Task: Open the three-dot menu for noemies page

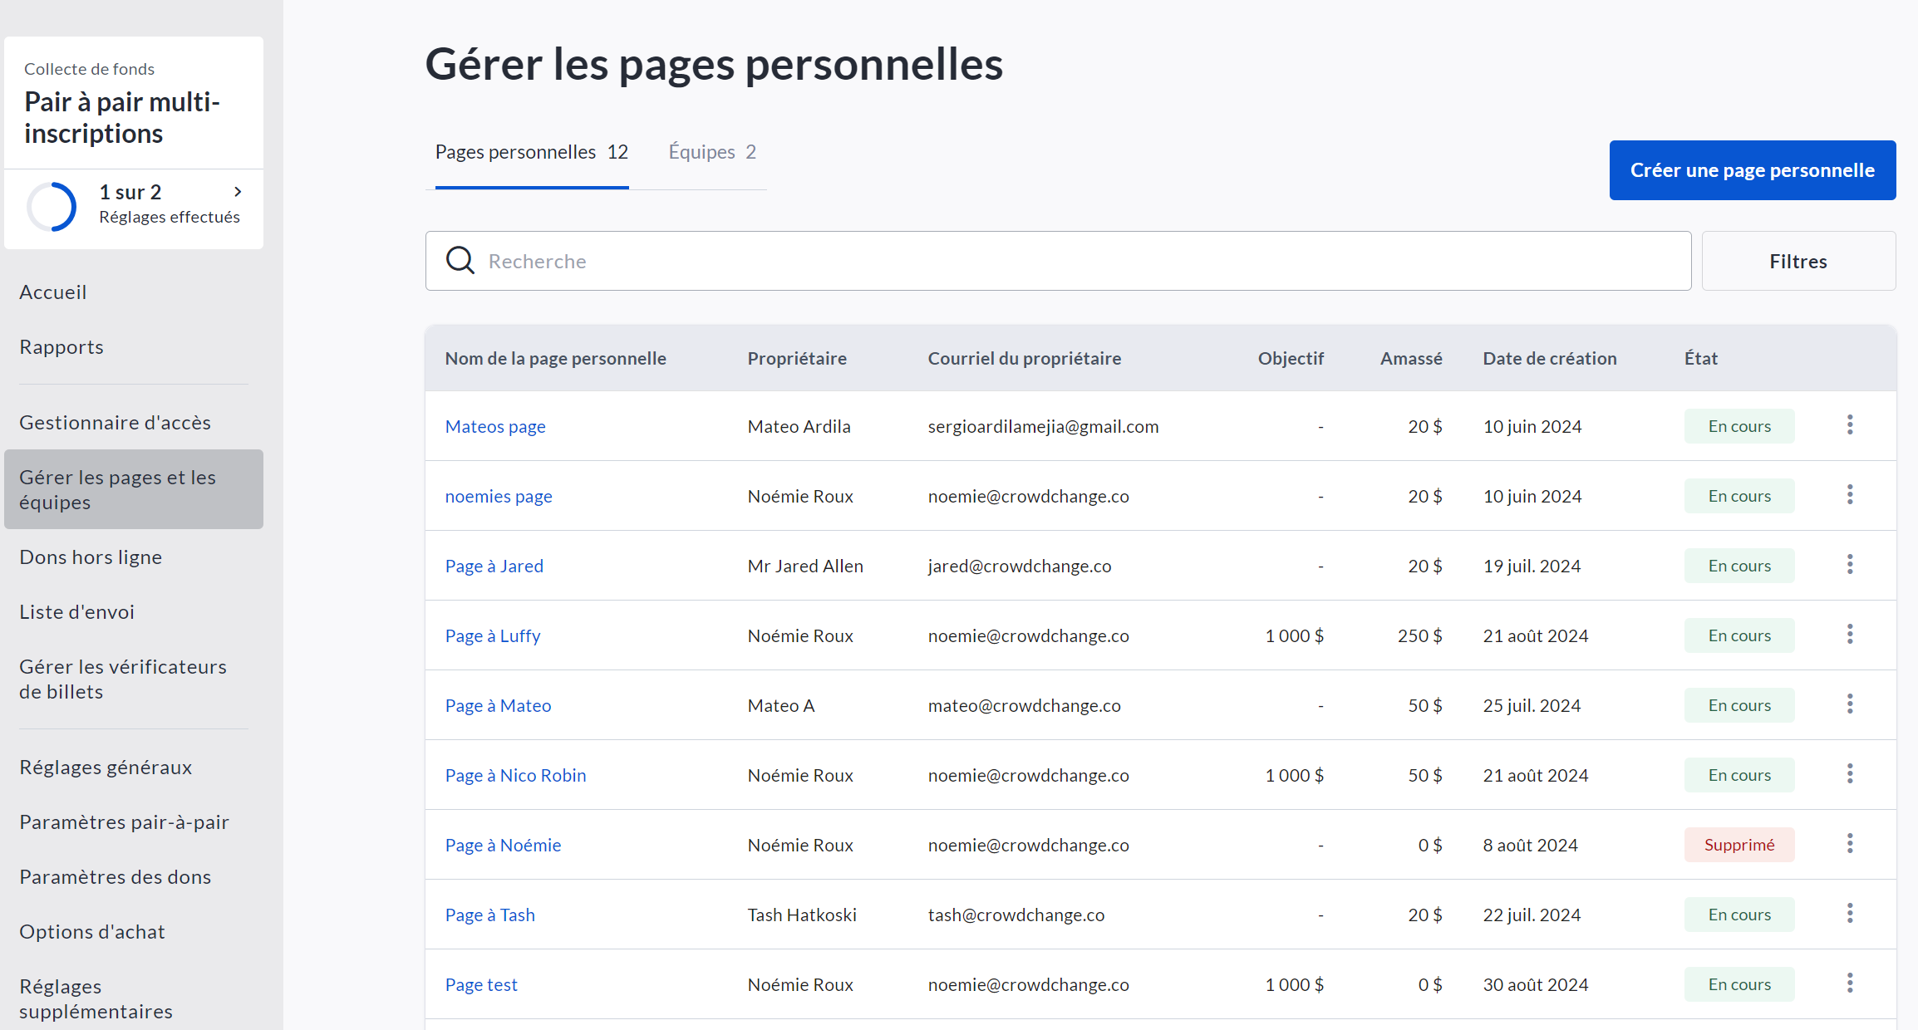Action: (x=1850, y=495)
